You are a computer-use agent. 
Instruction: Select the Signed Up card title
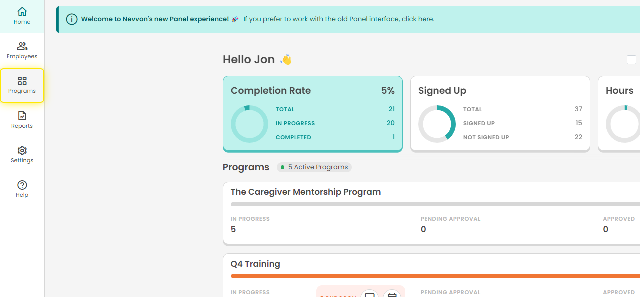442,91
